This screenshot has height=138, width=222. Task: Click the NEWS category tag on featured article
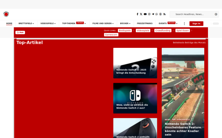[168, 120]
